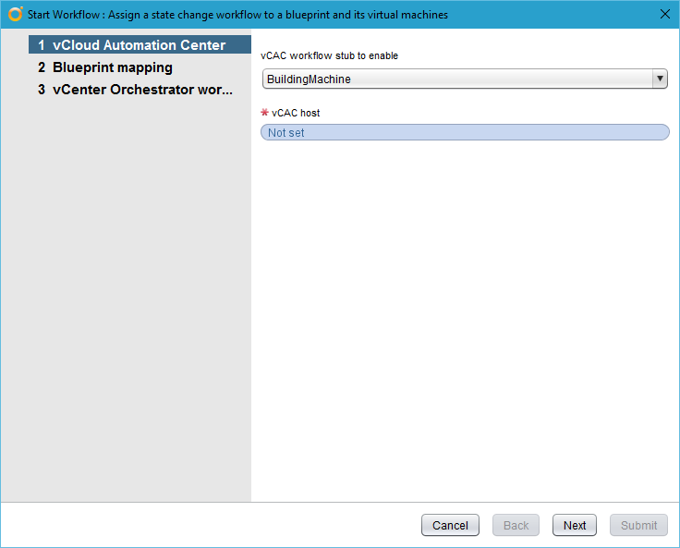Click the vCAC host Not set field
The height and width of the screenshot is (548, 680).
pyautogui.click(x=465, y=133)
